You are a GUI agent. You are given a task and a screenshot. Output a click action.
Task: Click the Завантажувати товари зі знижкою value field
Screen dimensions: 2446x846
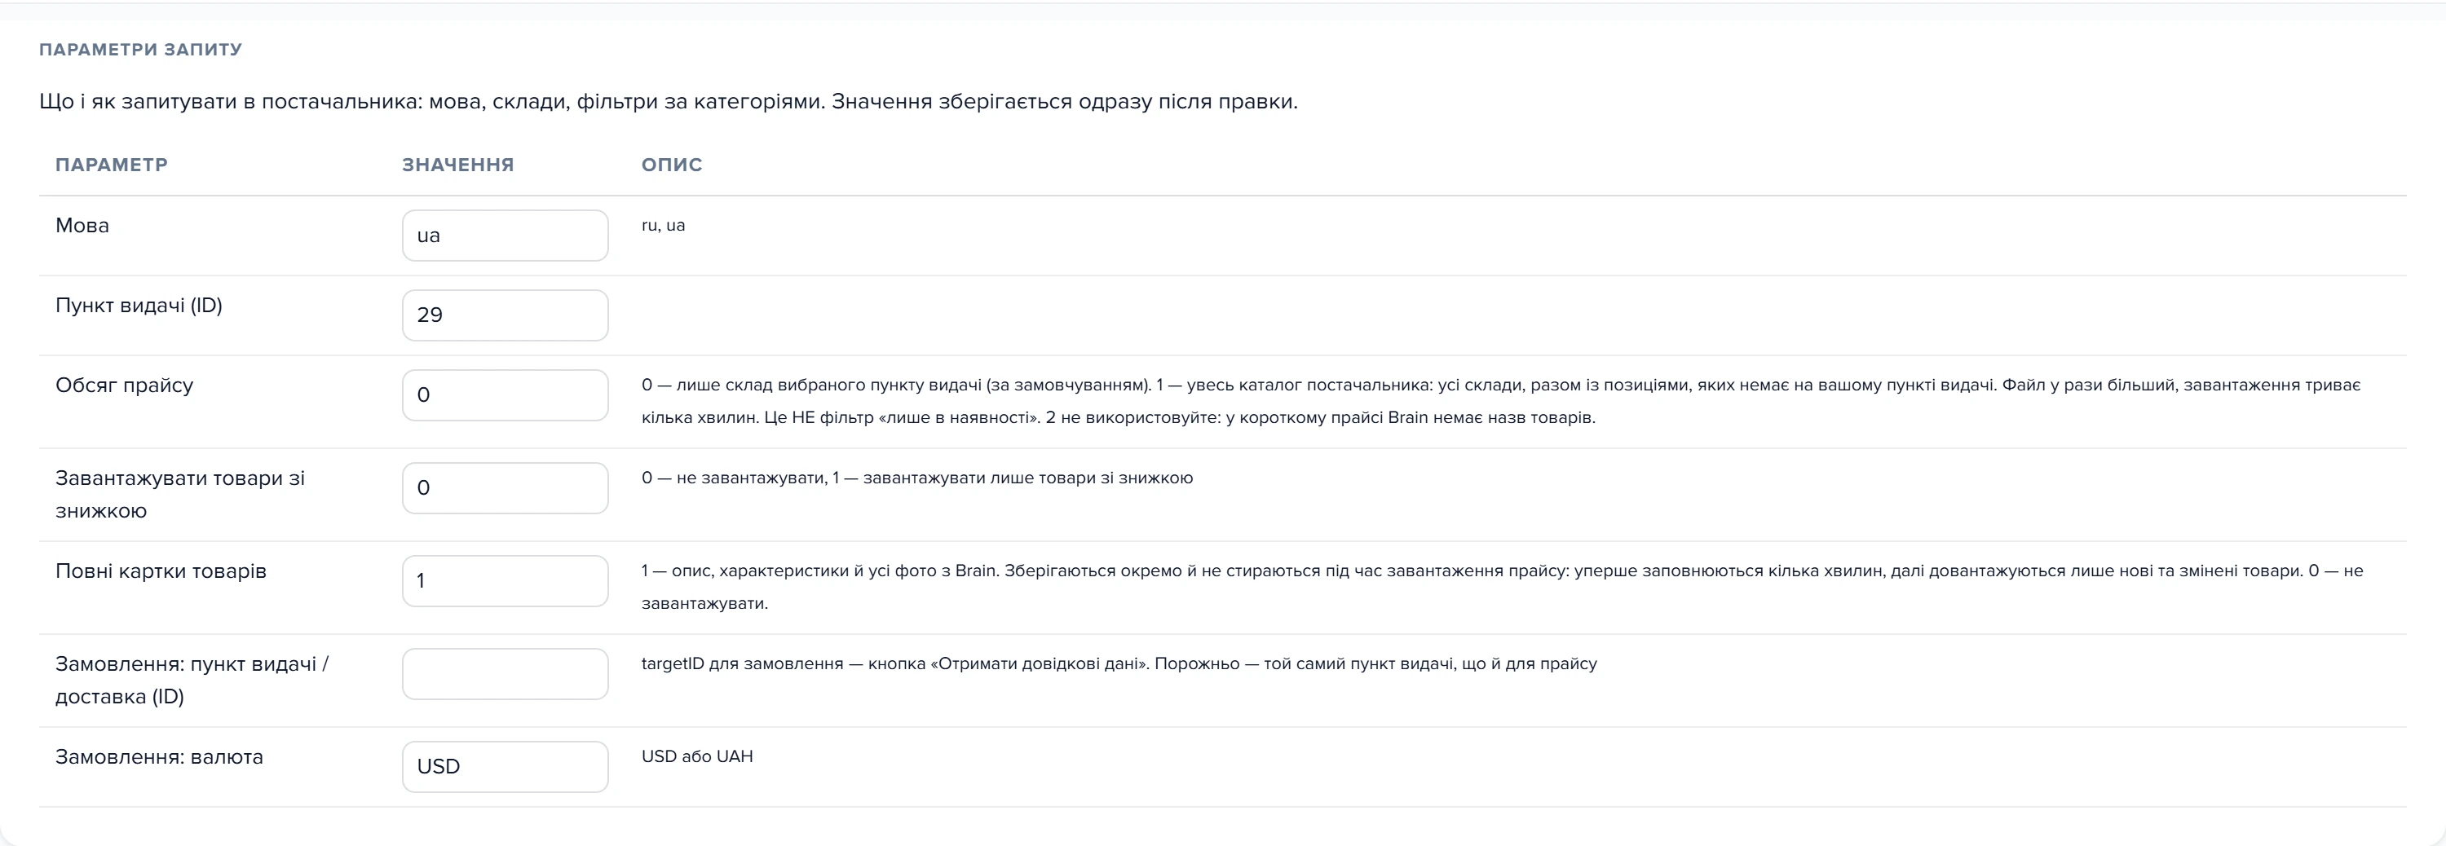pyautogui.click(x=506, y=488)
